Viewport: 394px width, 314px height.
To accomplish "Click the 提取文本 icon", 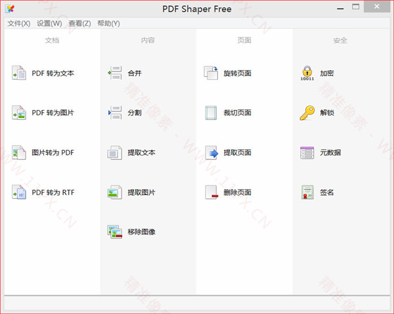I will [115, 153].
